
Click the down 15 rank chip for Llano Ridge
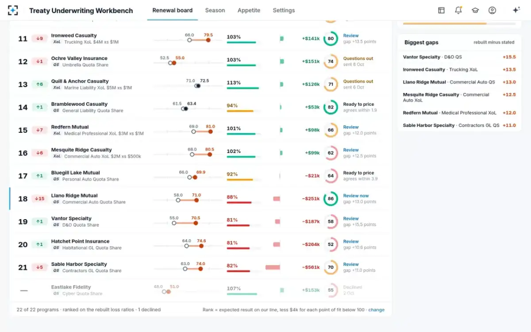[x=39, y=199]
